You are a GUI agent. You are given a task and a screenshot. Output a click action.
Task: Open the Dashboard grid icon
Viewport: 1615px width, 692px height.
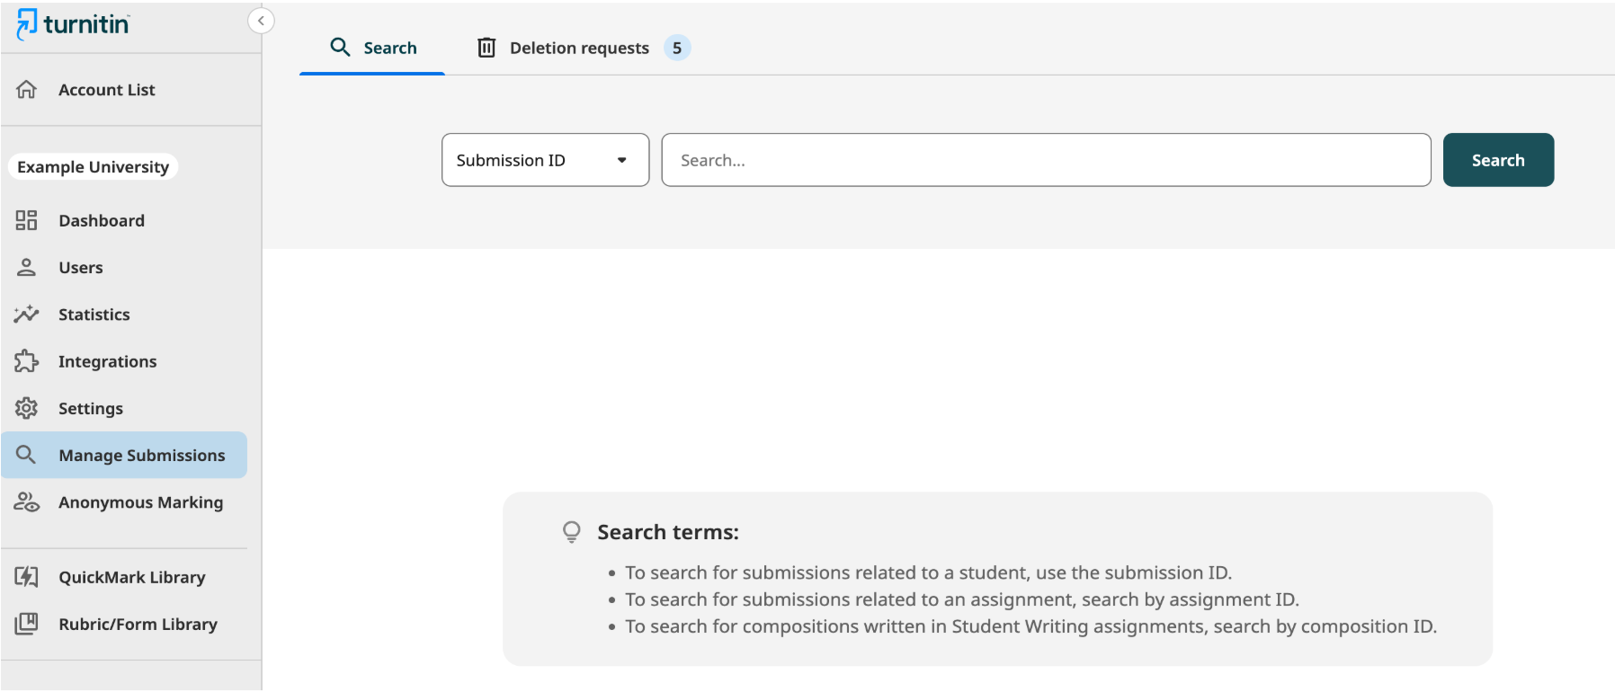tap(26, 220)
